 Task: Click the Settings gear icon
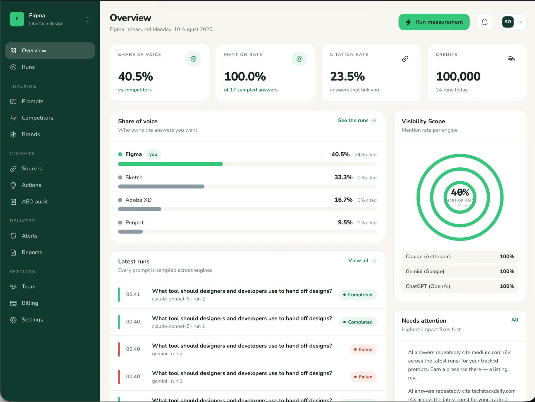13,320
